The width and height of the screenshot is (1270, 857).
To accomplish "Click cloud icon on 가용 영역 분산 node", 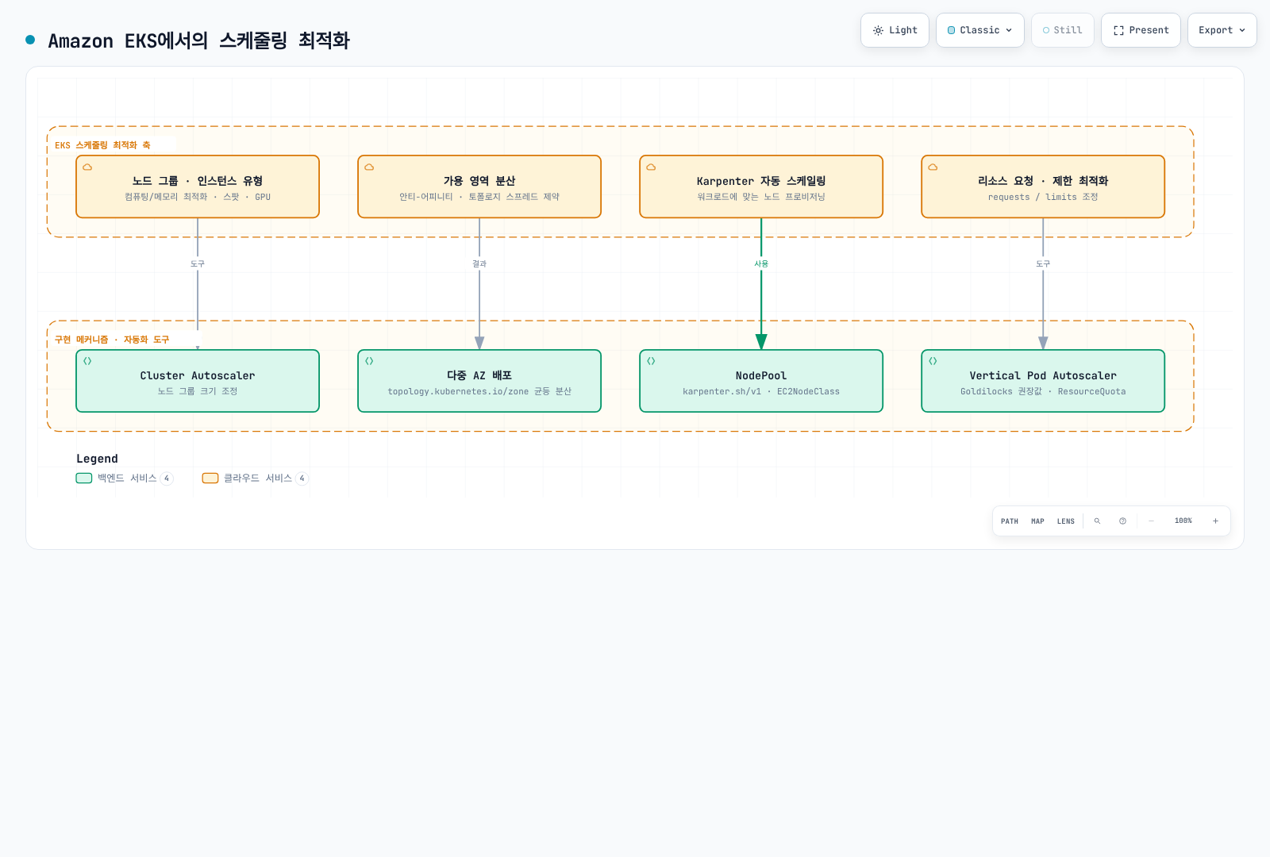I will [369, 167].
